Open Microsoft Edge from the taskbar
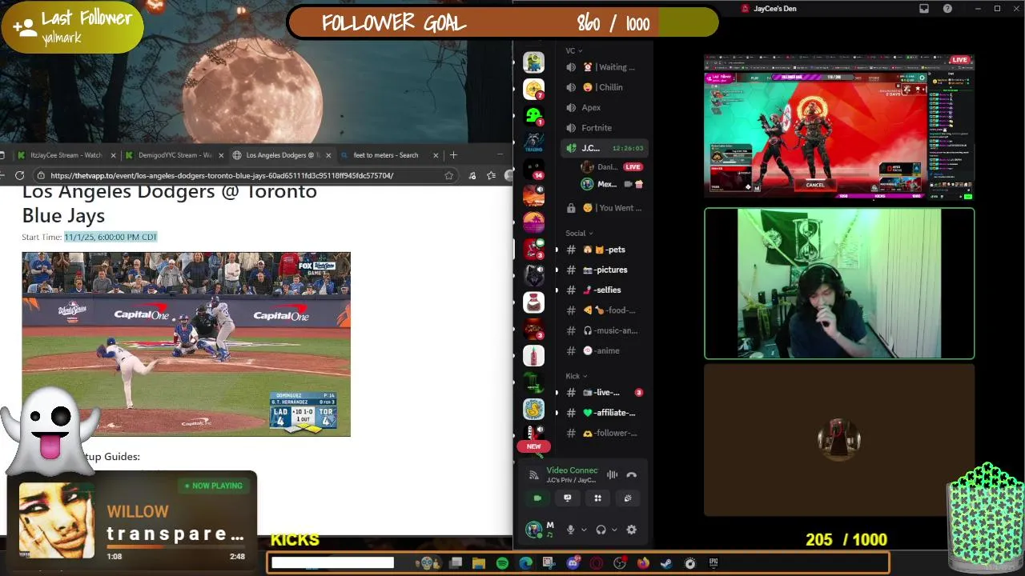The width and height of the screenshot is (1025, 576). click(525, 563)
